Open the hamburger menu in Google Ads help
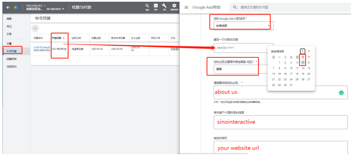Screen dimensions: 351x158 (186, 7)
